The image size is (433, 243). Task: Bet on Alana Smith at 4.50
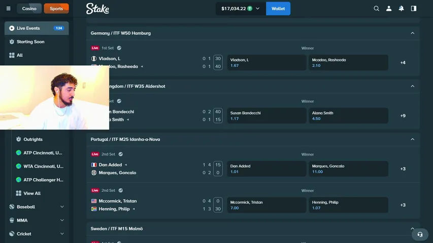pos(348,116)
